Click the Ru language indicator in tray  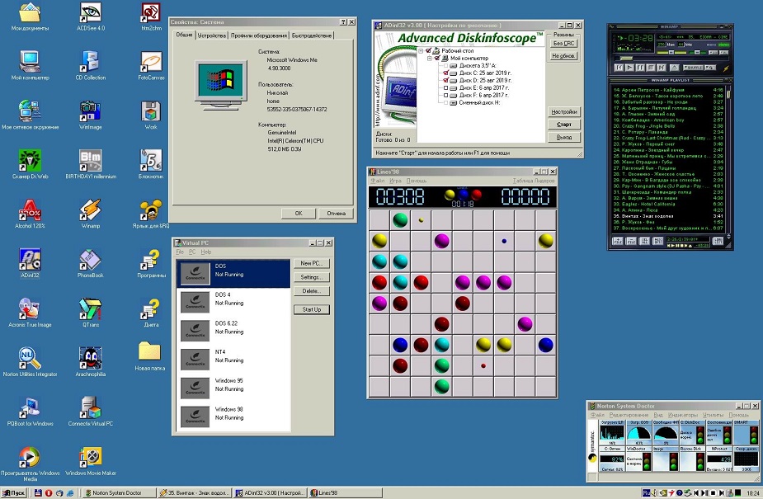(646, 492)
